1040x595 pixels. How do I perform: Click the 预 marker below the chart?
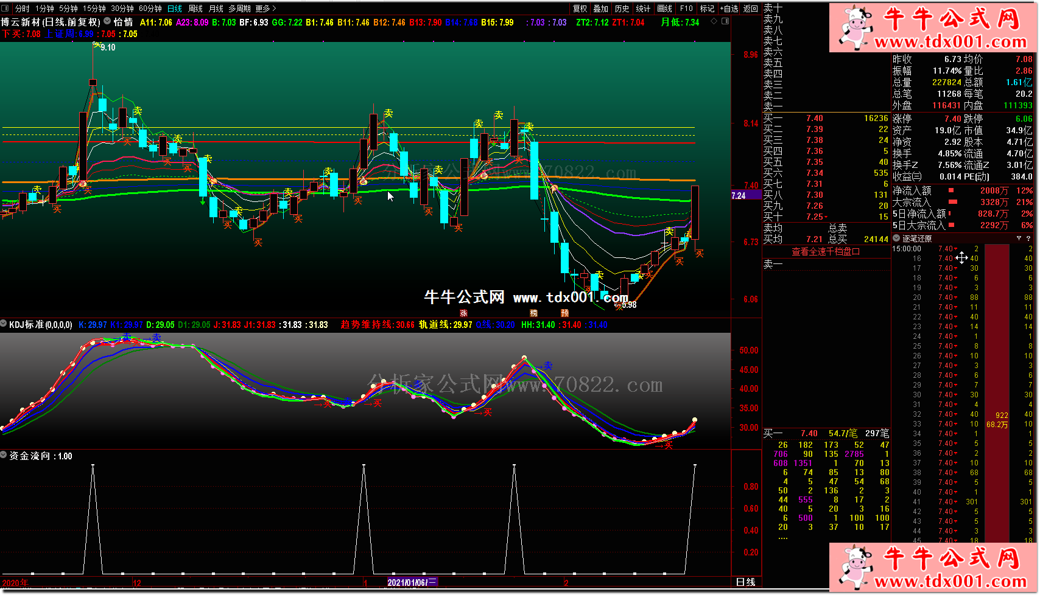click(x=564, y=313)
